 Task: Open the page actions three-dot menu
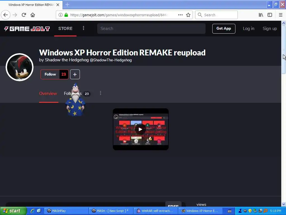[180, 15]
